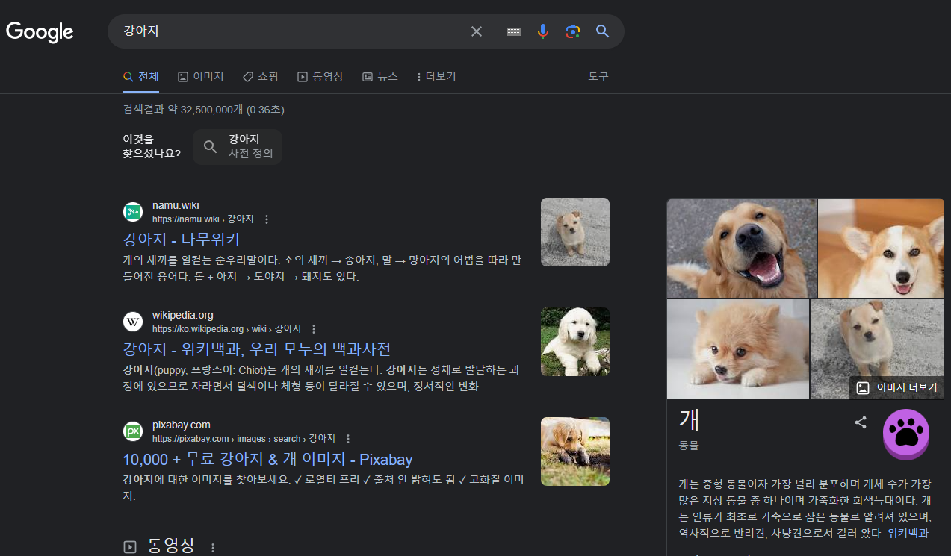Start voice search with microphone icon
The height and width of the screenshot is (556, 951).
point(543,31)
